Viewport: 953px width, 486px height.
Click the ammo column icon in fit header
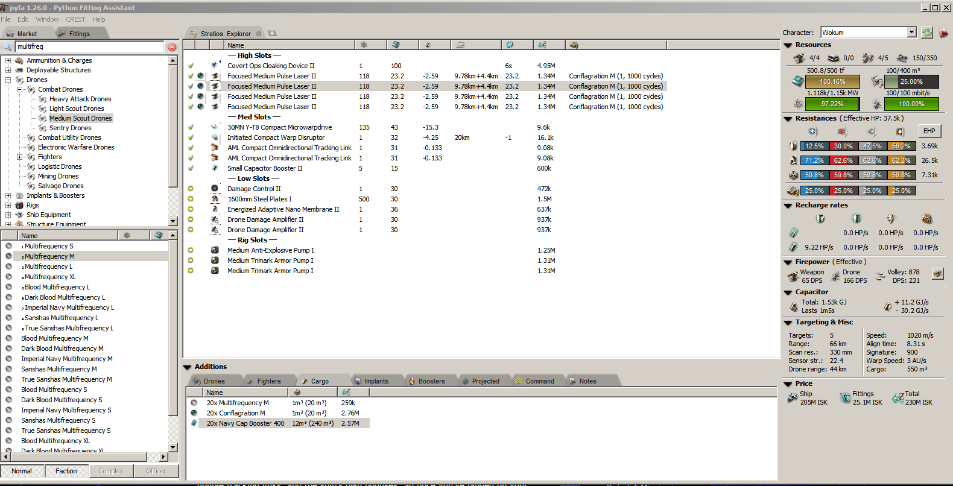[574, 45]
